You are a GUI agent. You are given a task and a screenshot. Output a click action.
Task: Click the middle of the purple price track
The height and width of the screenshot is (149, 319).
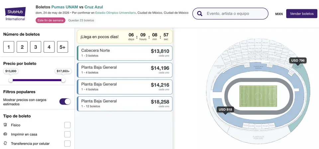pyautogui.click(x=37, y=80)
